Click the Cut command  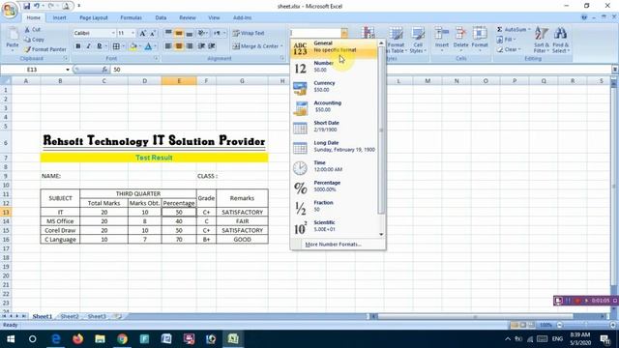[32, 30]
